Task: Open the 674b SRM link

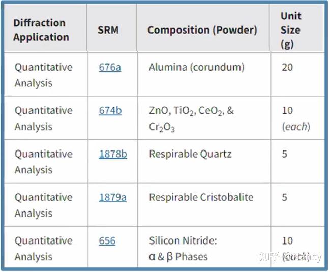Action: coord(110,110)
